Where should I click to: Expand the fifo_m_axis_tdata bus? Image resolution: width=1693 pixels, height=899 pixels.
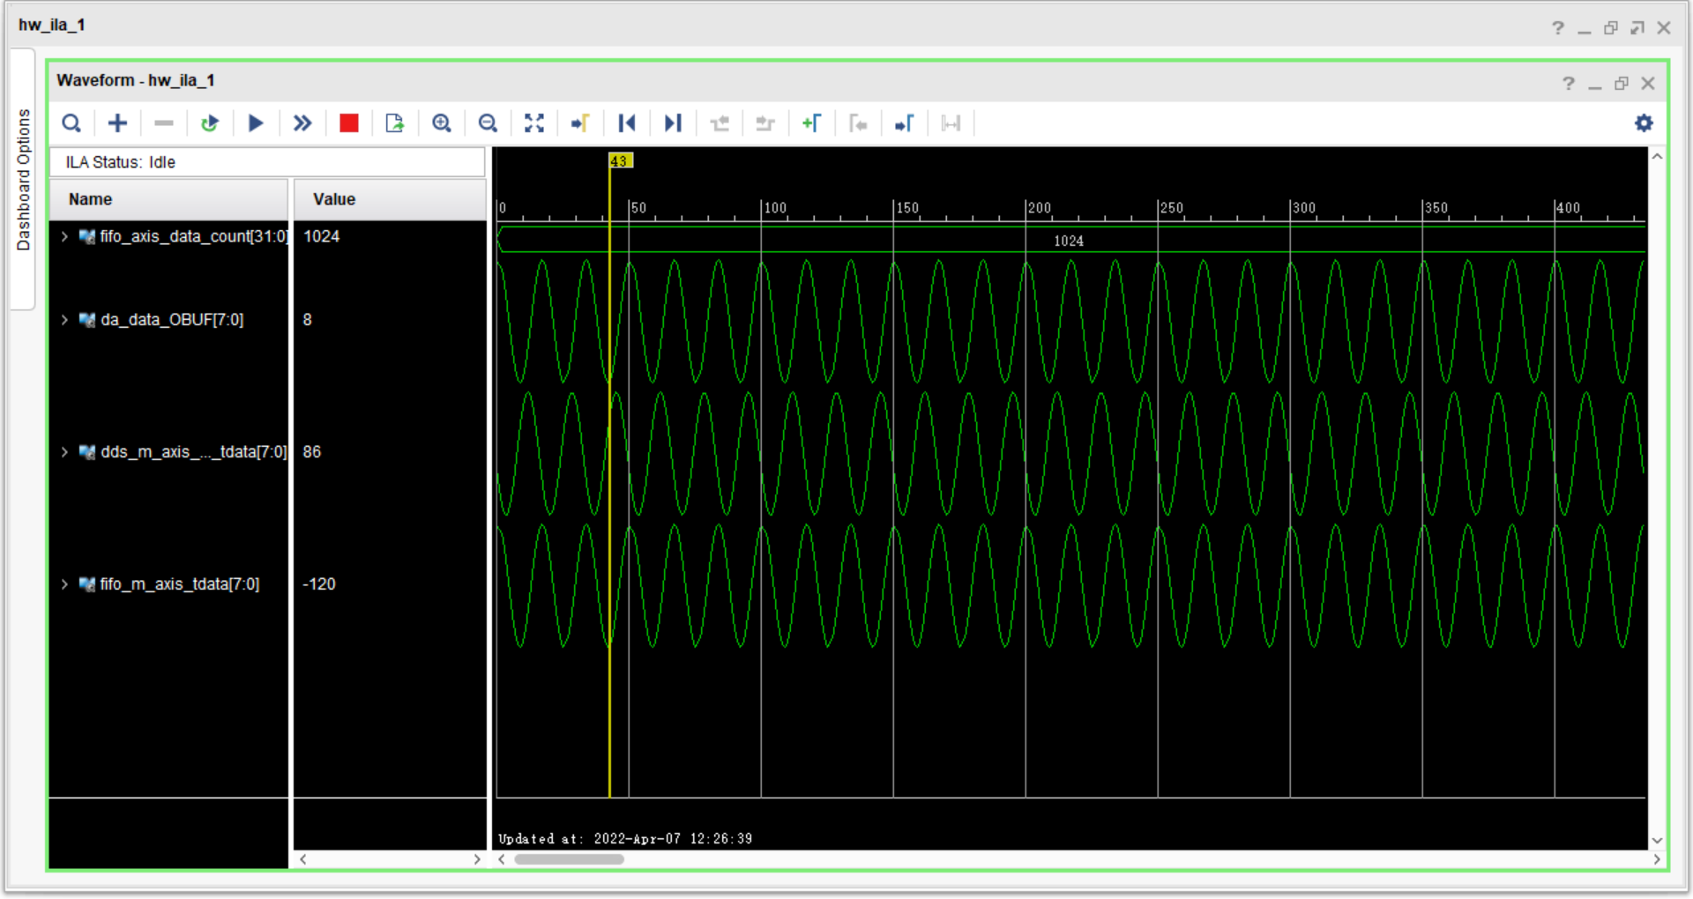pos(64,584)
